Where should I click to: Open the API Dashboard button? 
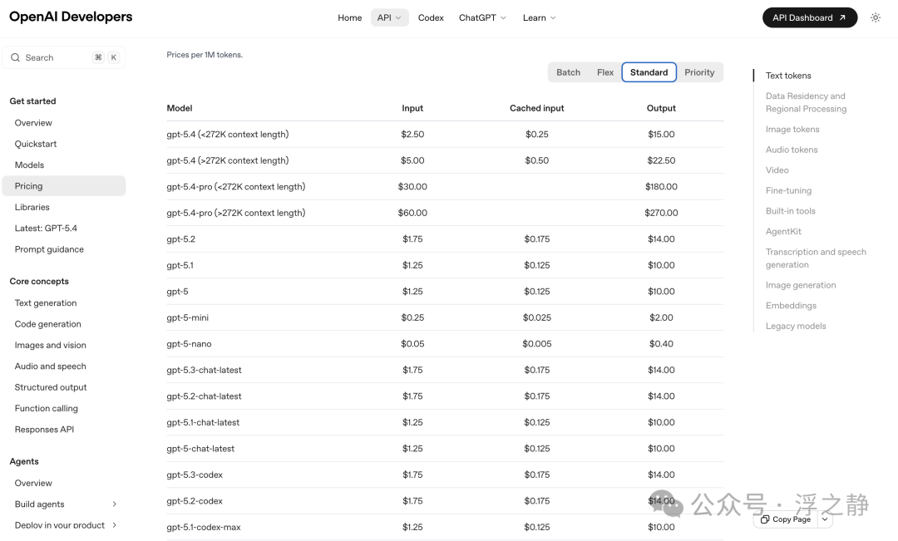click(810, 17)
